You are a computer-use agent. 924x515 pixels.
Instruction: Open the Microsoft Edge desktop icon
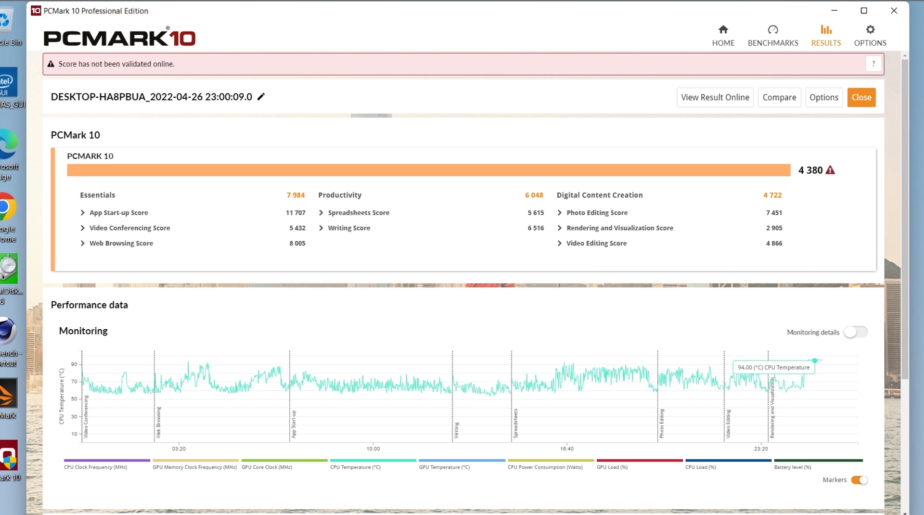point(9,154)
